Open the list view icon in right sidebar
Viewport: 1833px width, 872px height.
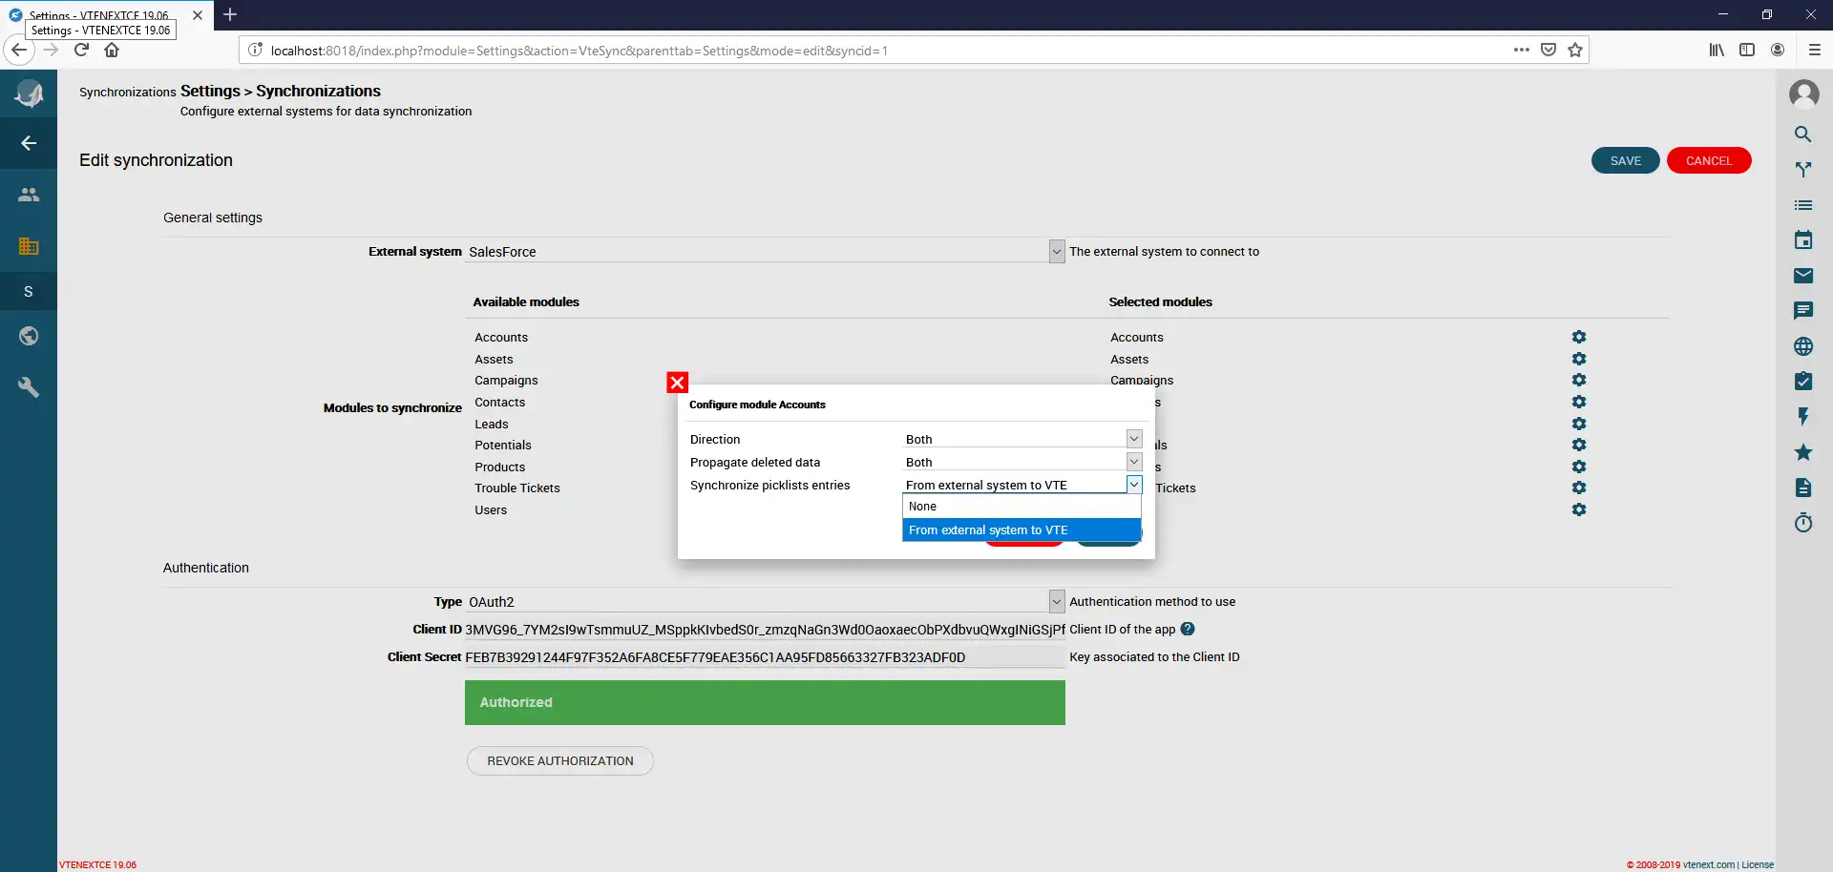click(1803, 205)
